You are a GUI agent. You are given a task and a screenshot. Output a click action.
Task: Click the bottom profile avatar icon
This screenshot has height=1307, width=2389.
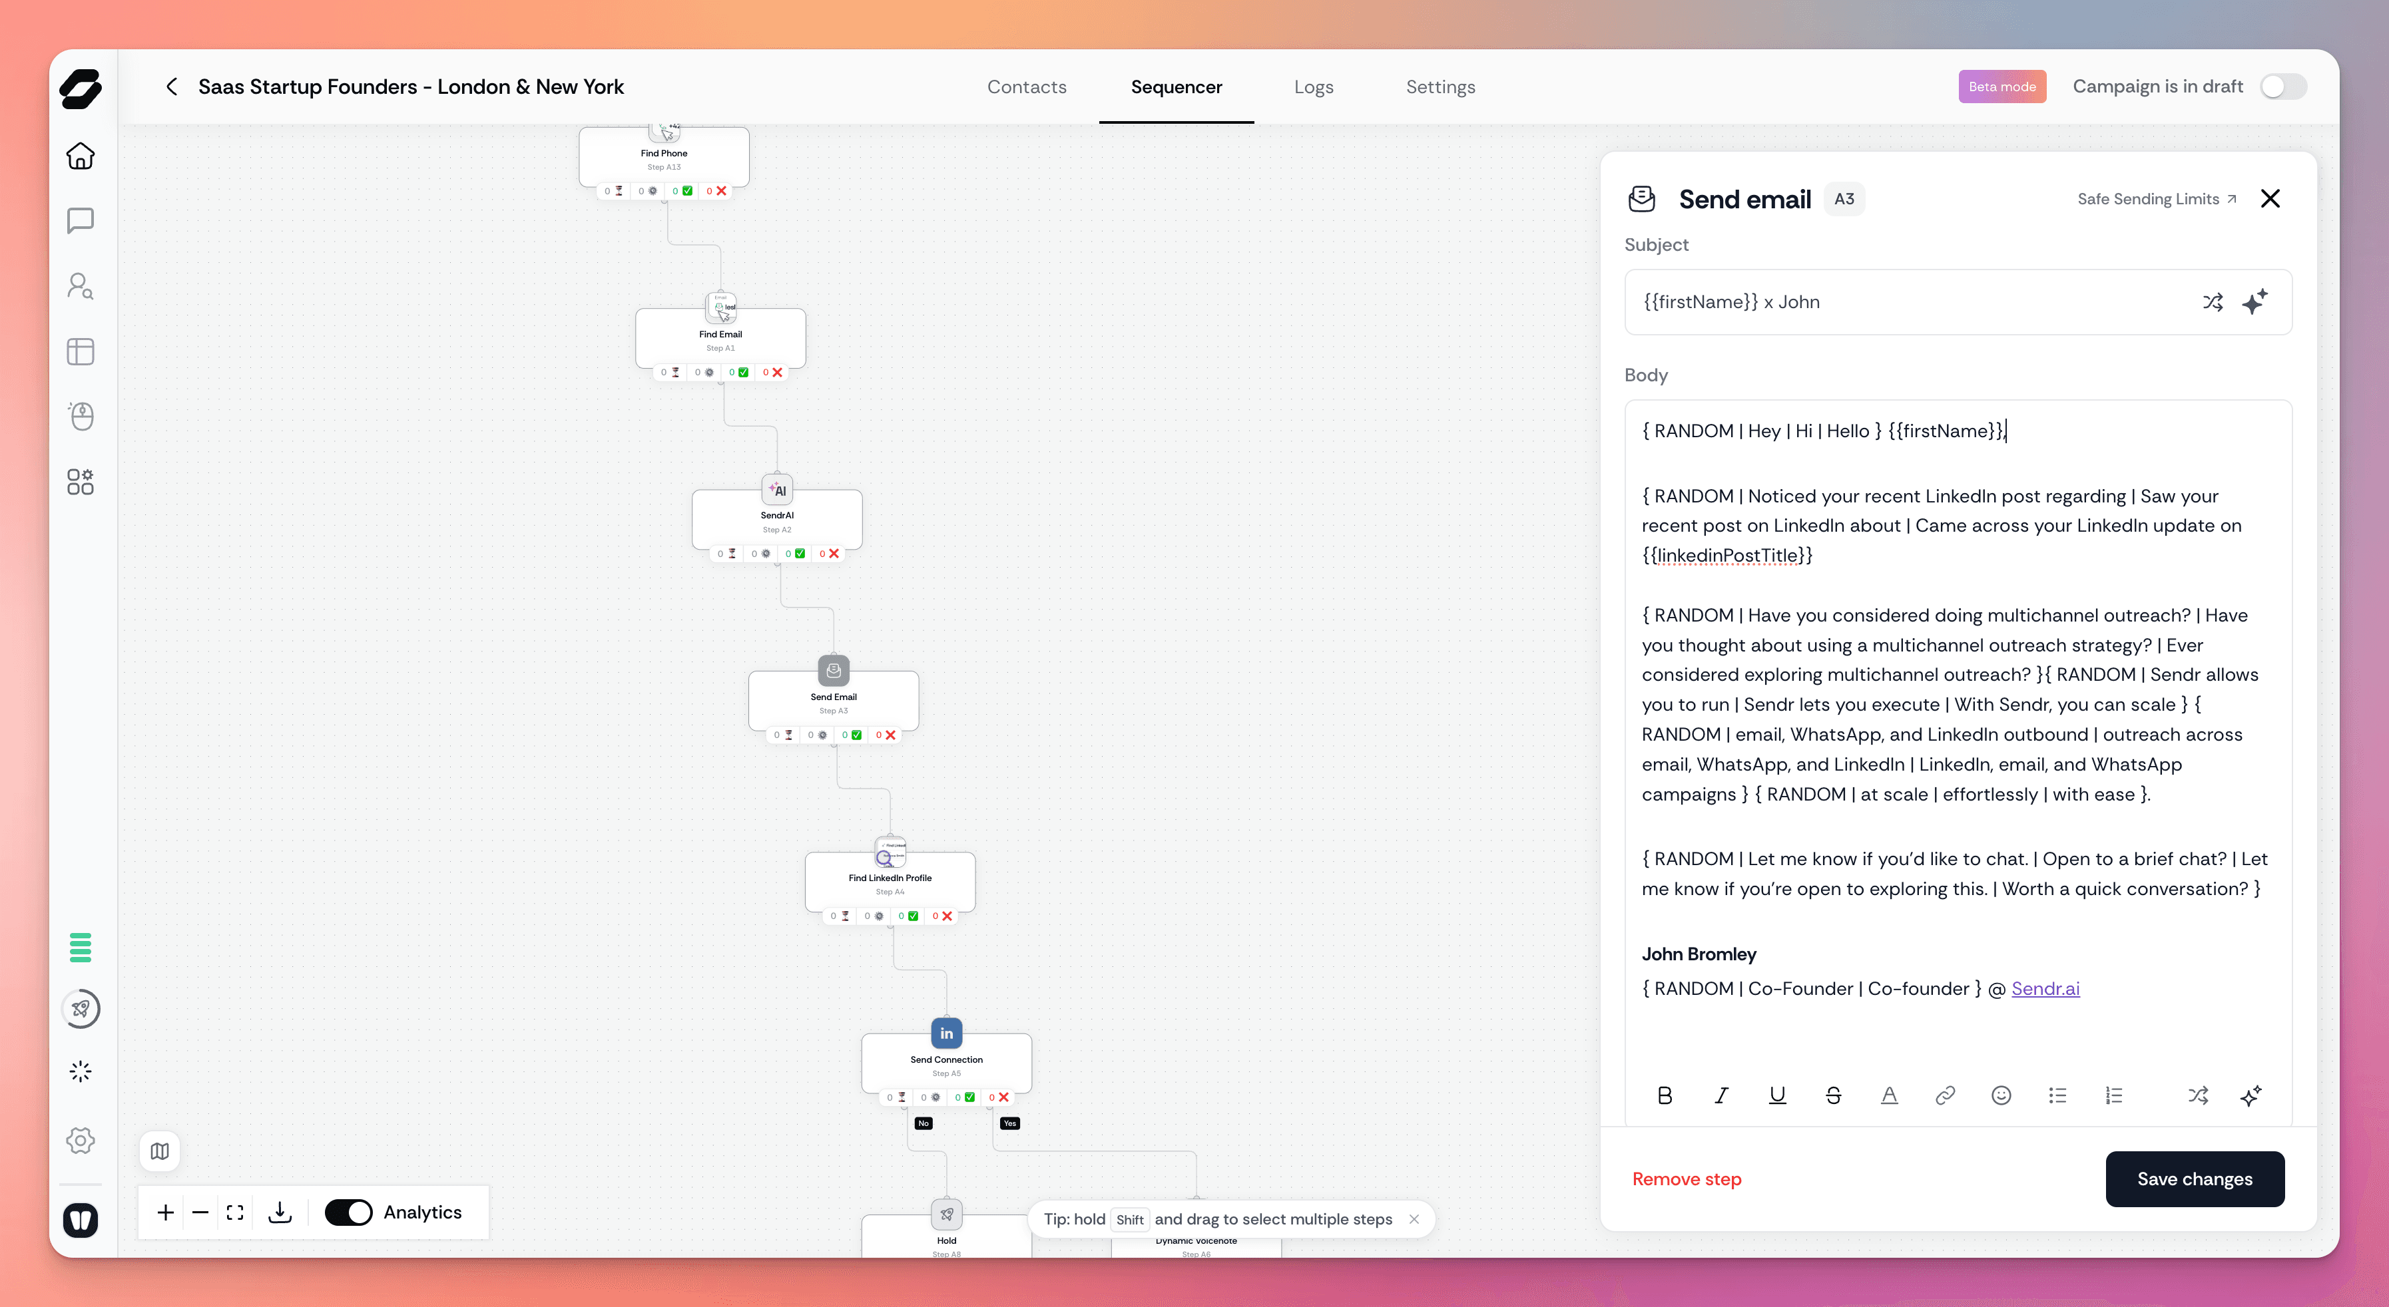point(81,1220)
